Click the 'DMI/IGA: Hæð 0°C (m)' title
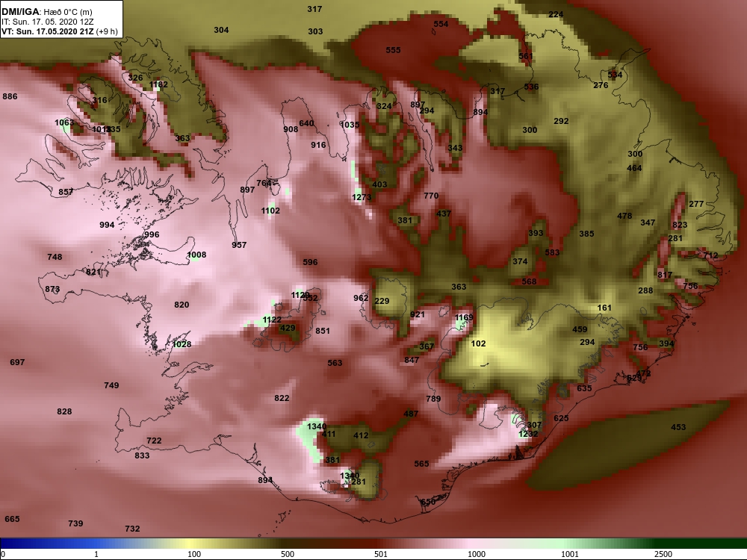This screenshot has height=560, width=747. coord(47,12)
